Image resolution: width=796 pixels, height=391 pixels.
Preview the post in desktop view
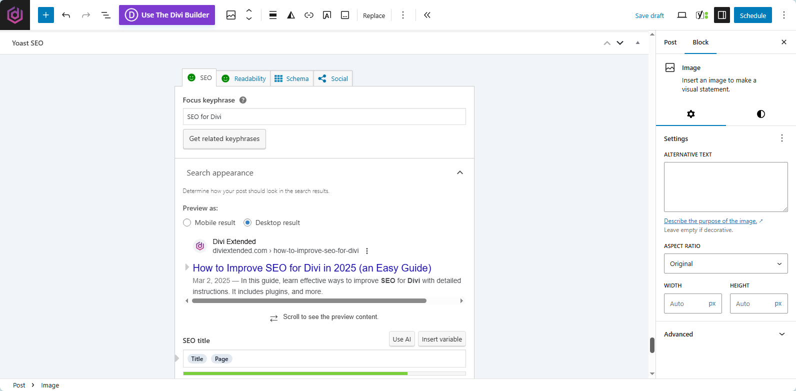coord(682,15)
